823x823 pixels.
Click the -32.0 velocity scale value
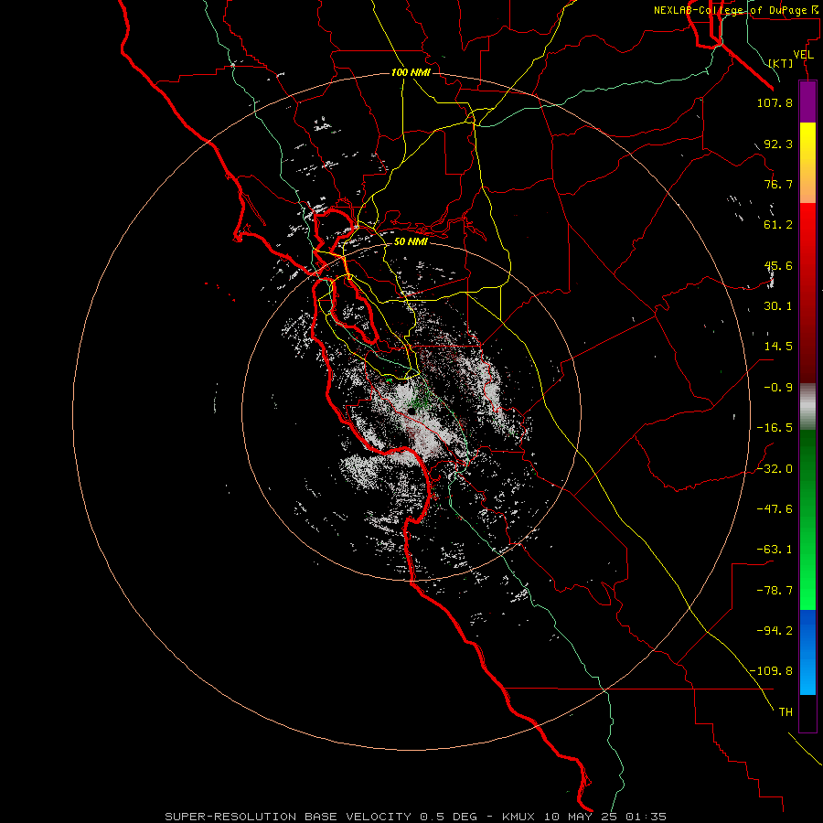pos(775,469)
